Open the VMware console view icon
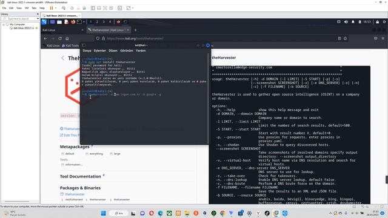This screenshot has width=388, height=218. pyautogui.click(x=120, y=8)
